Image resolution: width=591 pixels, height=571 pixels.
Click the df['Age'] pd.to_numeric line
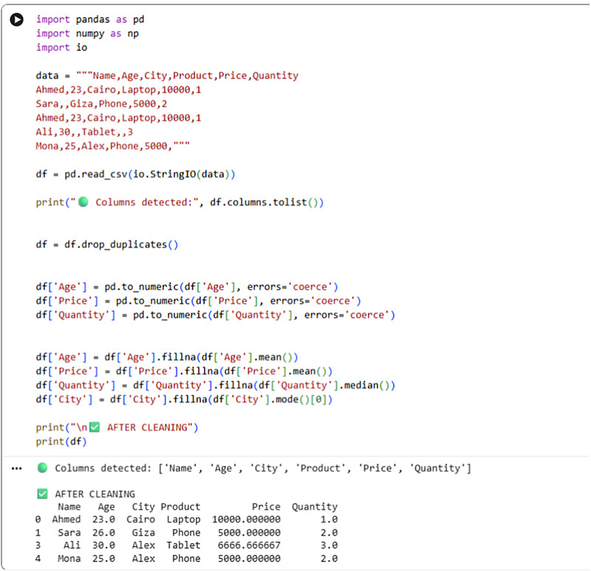187,287
